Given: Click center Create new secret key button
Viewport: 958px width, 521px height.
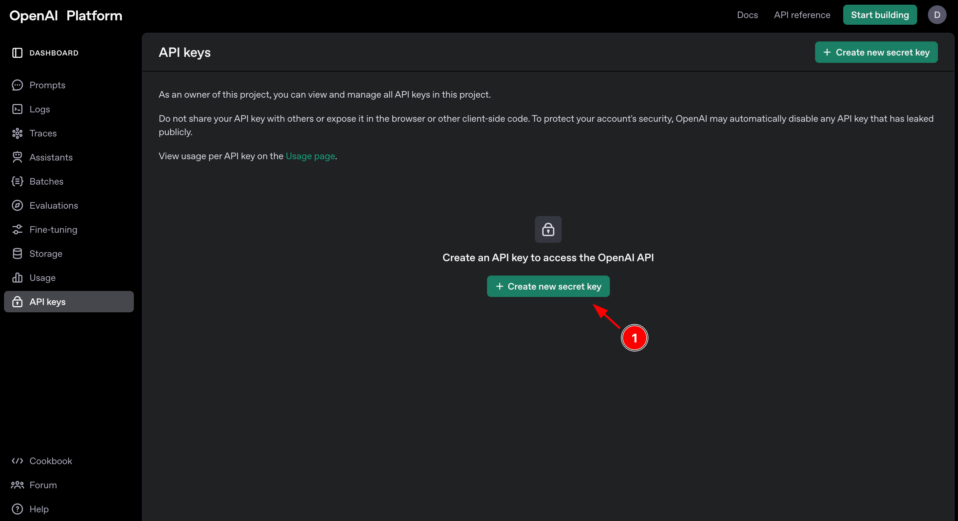Looking at the screenshot, I should pos(548,287).
